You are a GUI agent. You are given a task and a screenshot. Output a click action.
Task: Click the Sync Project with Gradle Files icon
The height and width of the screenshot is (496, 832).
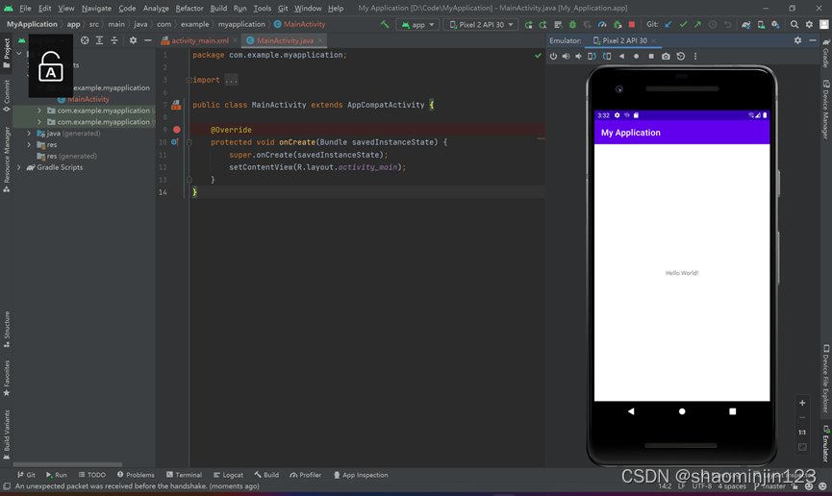(x=746, y=24)
